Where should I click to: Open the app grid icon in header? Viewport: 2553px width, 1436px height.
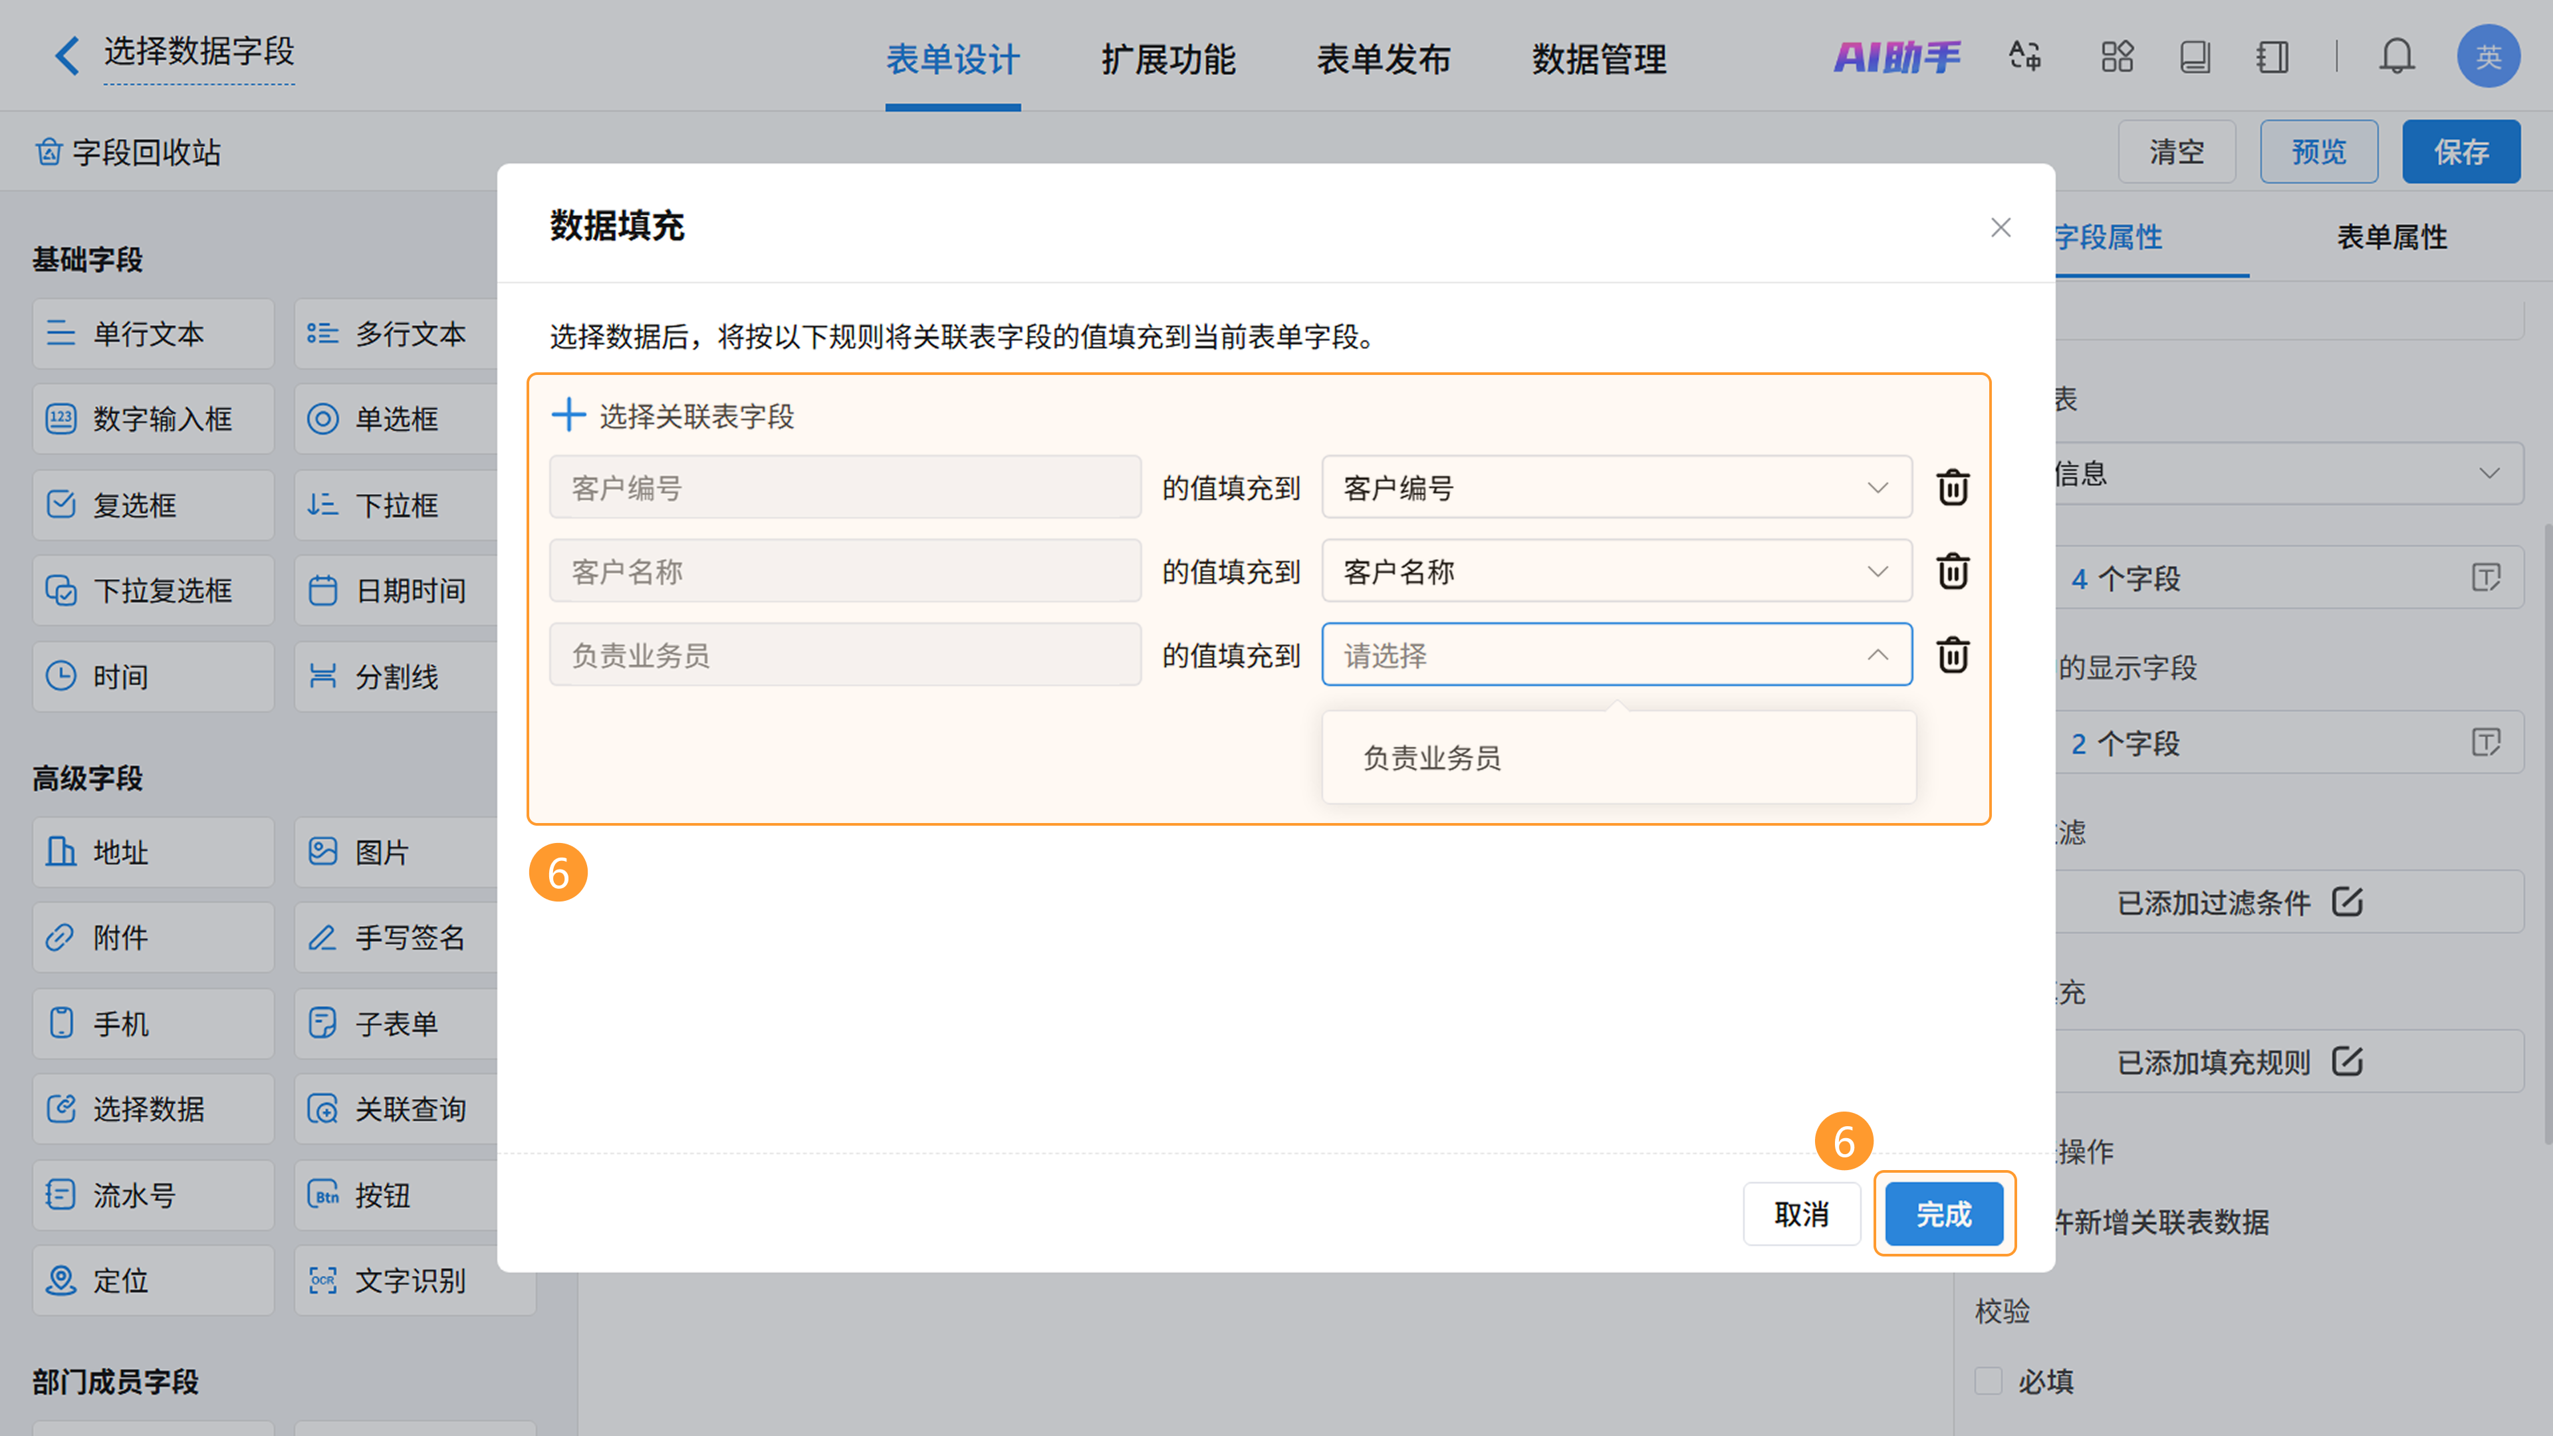(x=2117, y=57)
